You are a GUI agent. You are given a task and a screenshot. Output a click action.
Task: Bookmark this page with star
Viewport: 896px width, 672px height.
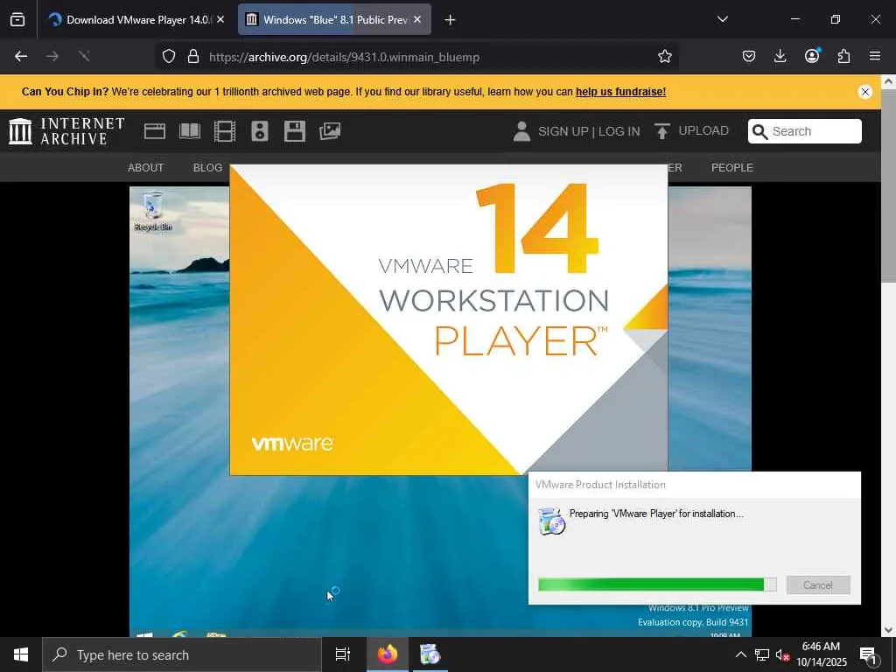point(665,57)
